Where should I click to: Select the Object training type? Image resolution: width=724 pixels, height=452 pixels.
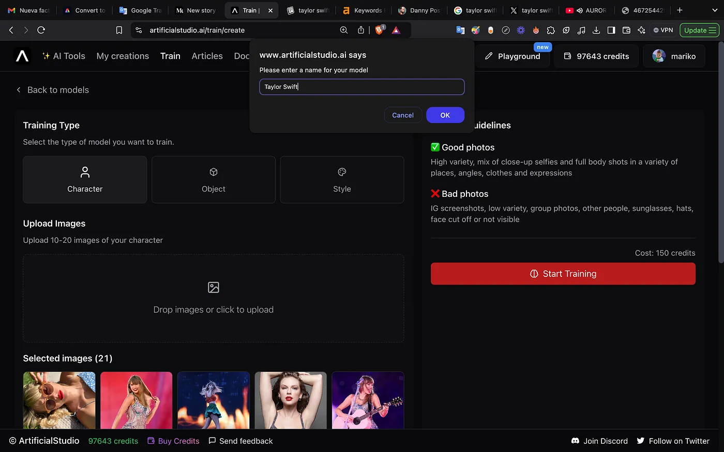coord(214,180)
